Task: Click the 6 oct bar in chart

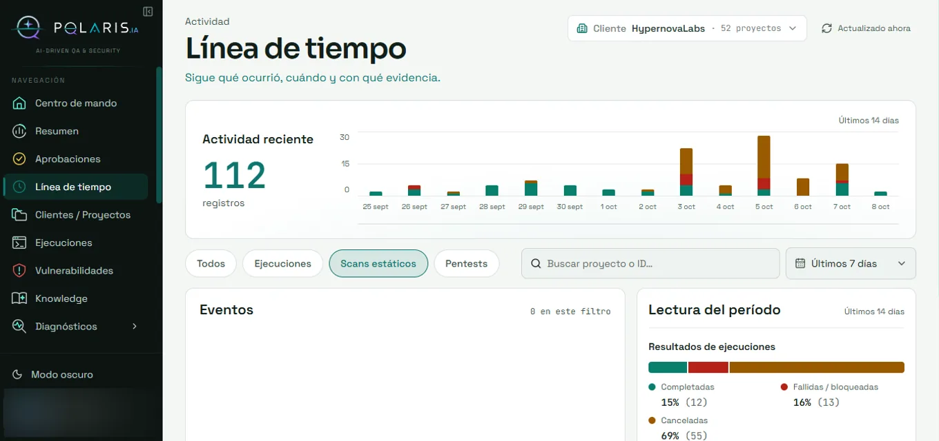Action: (x=803, y=187)
